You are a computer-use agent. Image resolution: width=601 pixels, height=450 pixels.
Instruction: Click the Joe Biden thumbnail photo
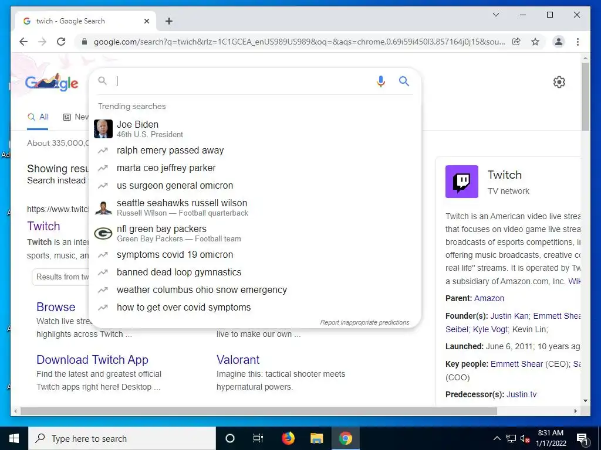103,129
